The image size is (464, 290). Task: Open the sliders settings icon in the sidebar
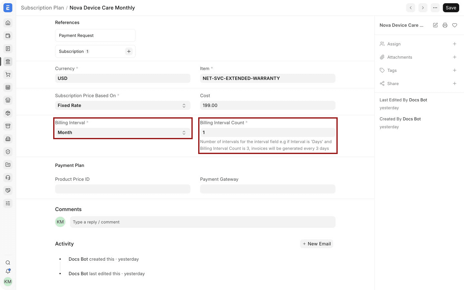pos(8,203)
